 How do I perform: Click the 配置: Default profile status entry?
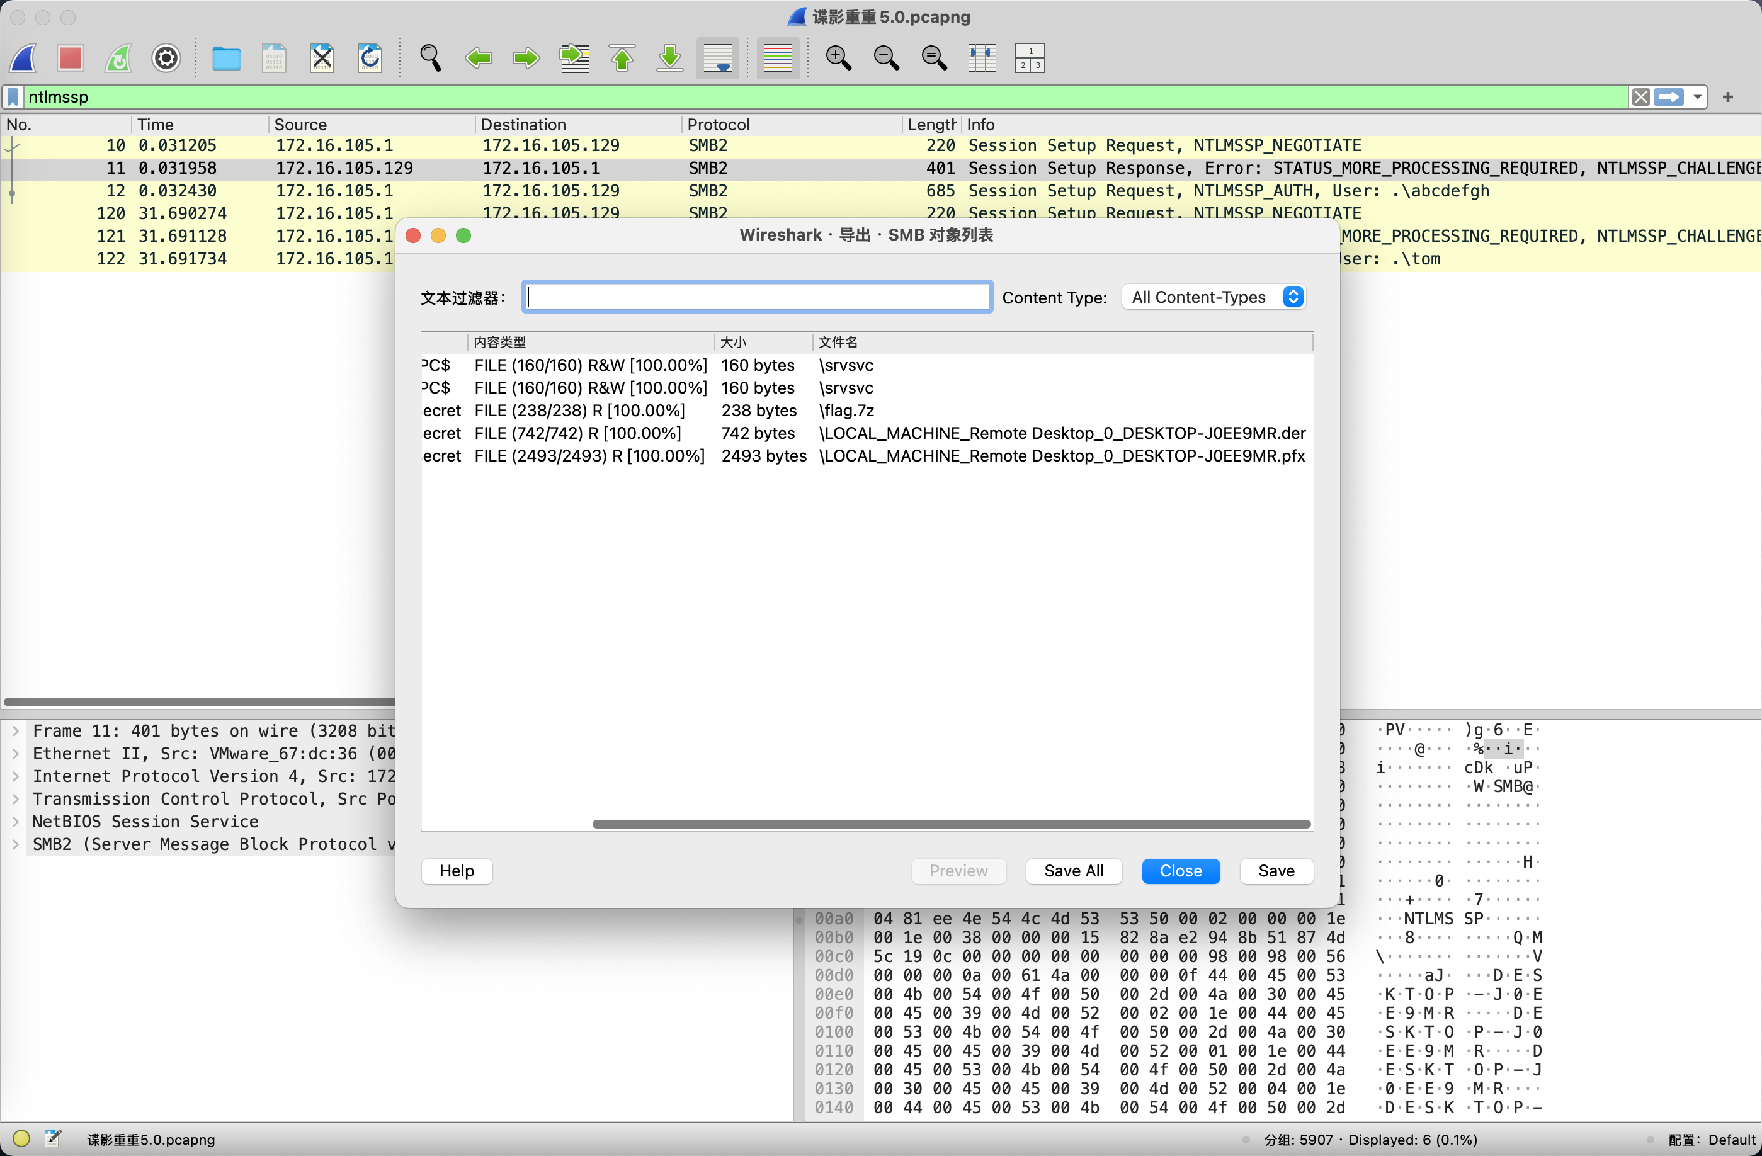coord(1711,1140)
